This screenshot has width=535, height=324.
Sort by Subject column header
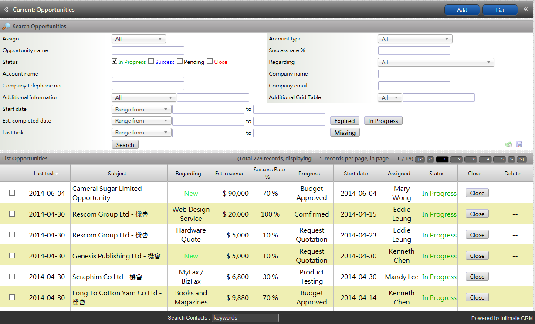point(117,173)
